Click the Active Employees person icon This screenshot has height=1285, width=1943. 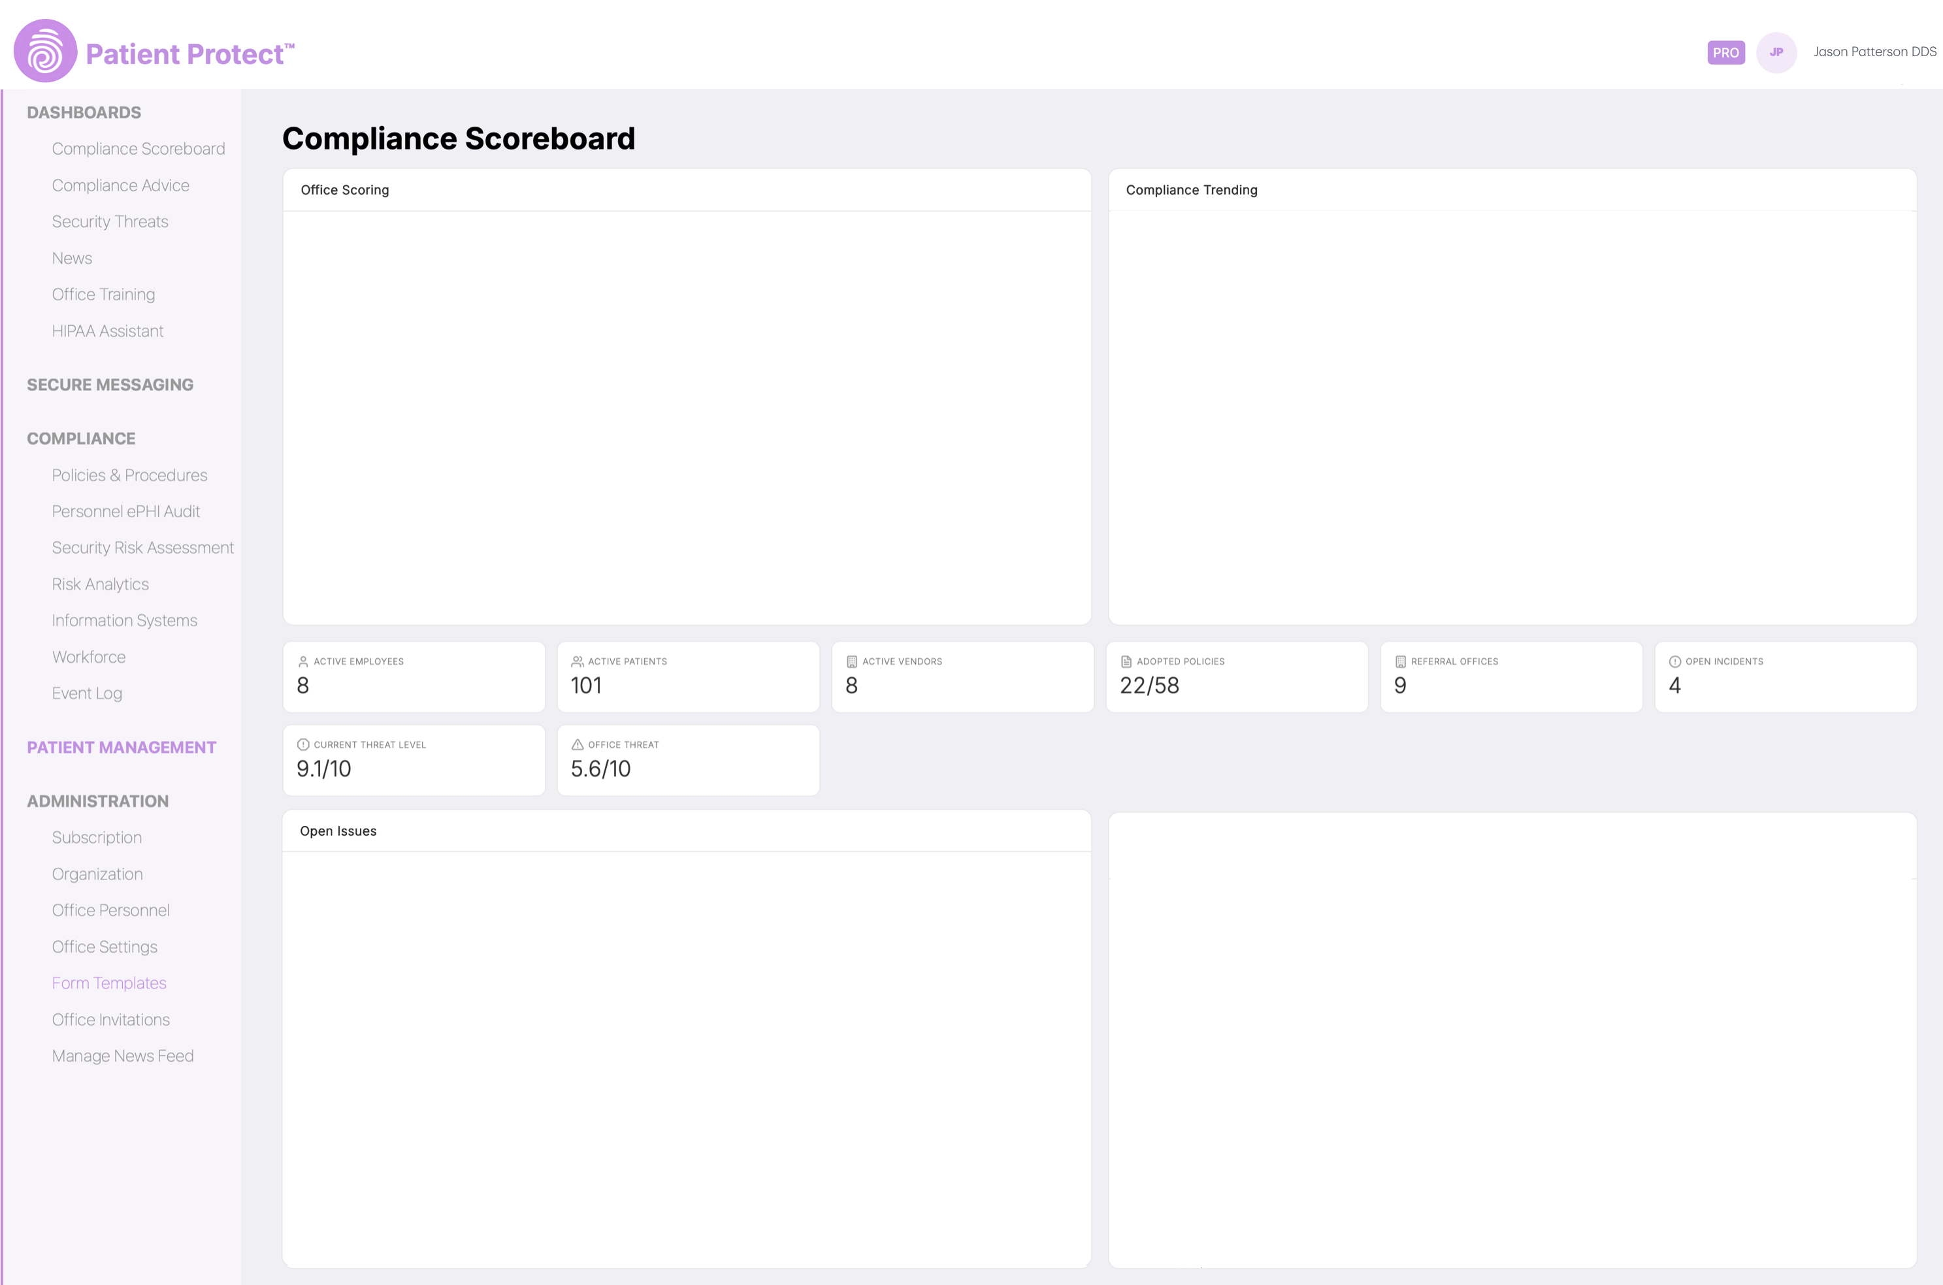pyautogui.click(x=303, y=661)
